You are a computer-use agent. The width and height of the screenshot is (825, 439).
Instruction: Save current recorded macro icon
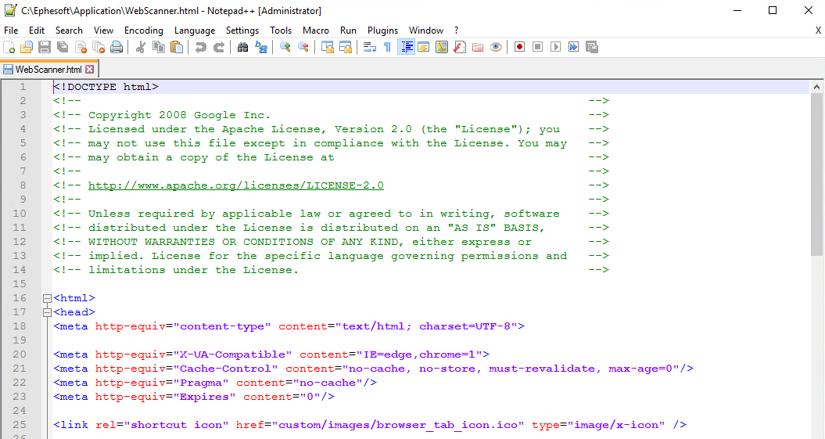(x=592, y=48)
